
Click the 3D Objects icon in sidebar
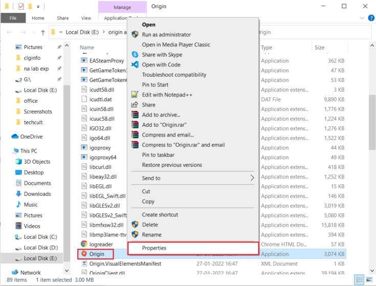click(18, 162)
